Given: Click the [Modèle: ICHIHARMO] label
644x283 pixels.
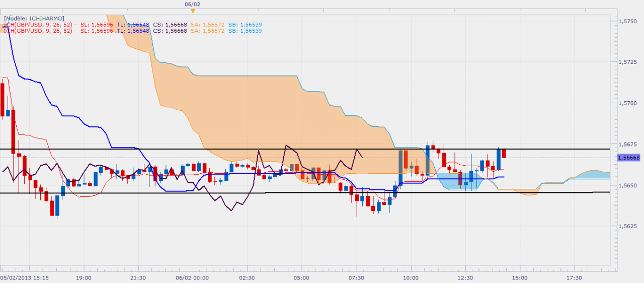Looking at the screenshot, I should (x=34, y=18).
